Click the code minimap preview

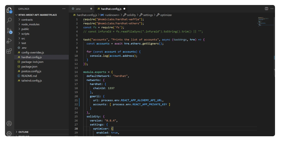coord(265,22)
